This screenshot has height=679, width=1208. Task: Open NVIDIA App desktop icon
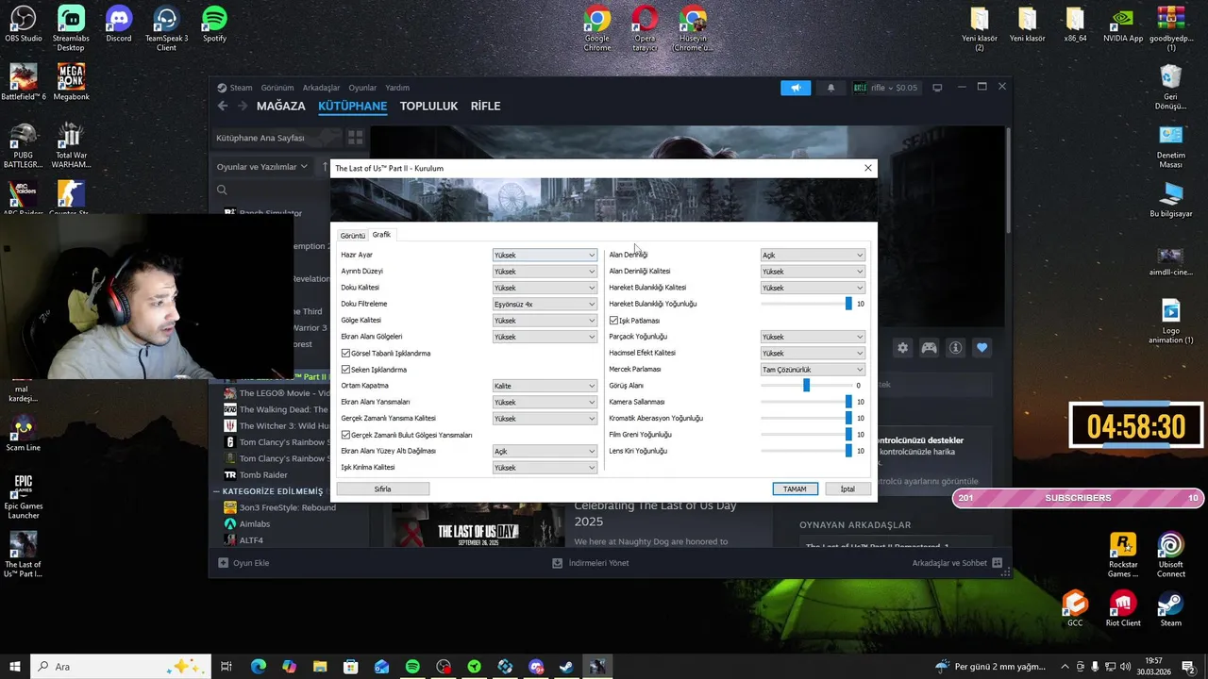point(1123,25)
